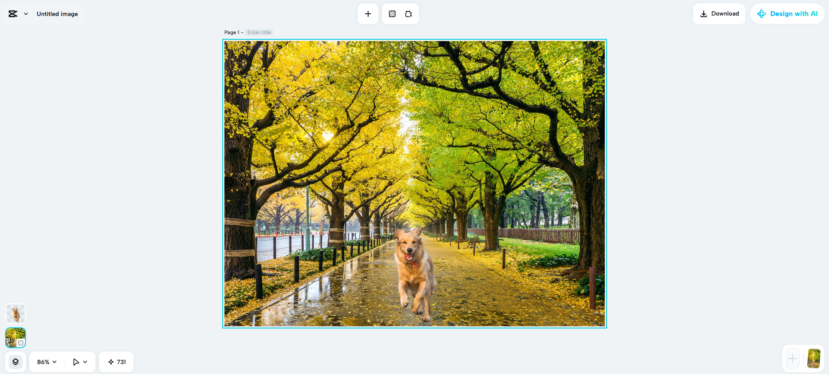Select the page thumbnail in bottom-right panel

814,358
